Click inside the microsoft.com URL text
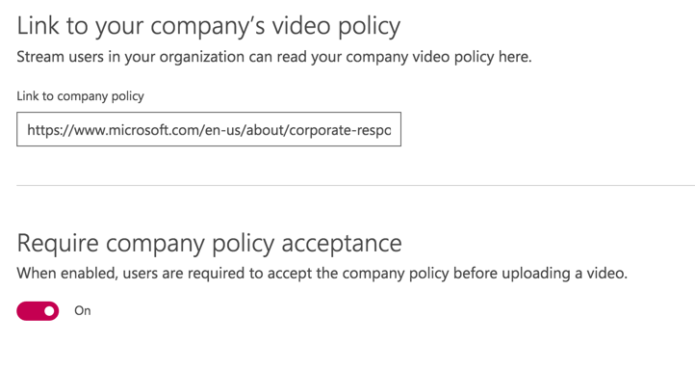The width and height of the screenshot is (695, 369). pos(209,130)
